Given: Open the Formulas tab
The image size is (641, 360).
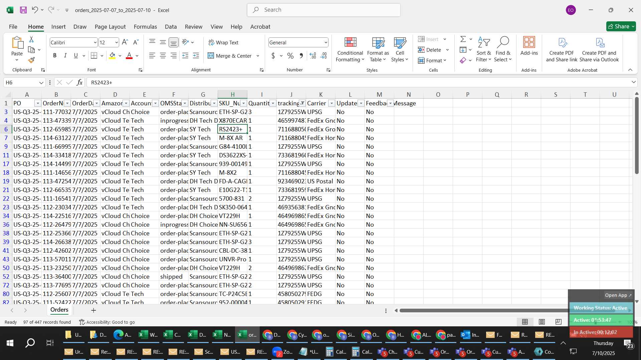Looking at the screenshot, I should click(145, 27).
